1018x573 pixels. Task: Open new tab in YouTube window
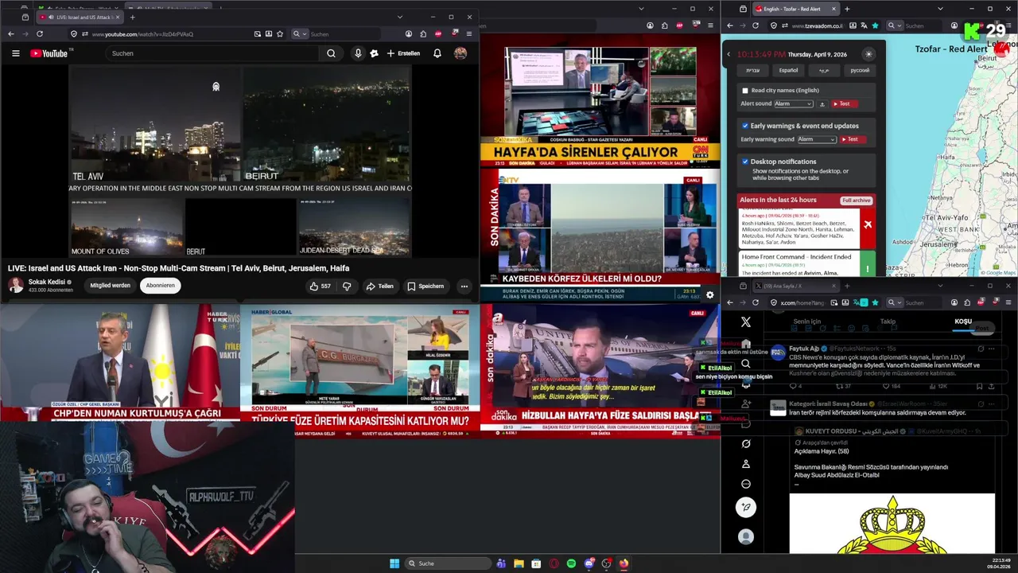pos(132,17)
